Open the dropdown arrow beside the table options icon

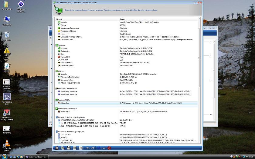coord(78,148)
